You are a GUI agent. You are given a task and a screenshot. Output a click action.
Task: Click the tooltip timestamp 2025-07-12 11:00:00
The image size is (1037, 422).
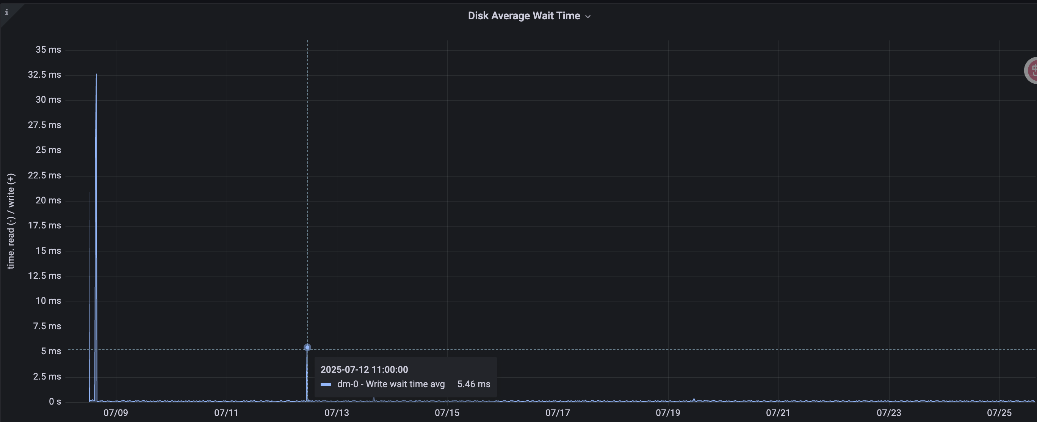(364, 369)
